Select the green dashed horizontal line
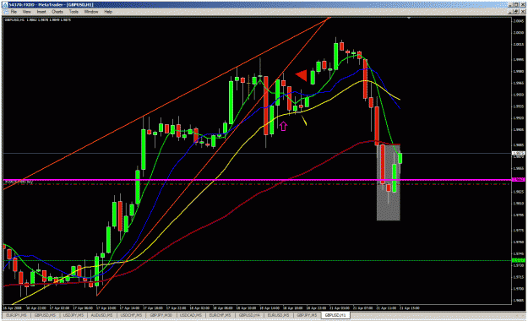 click(x=258, y=260)
